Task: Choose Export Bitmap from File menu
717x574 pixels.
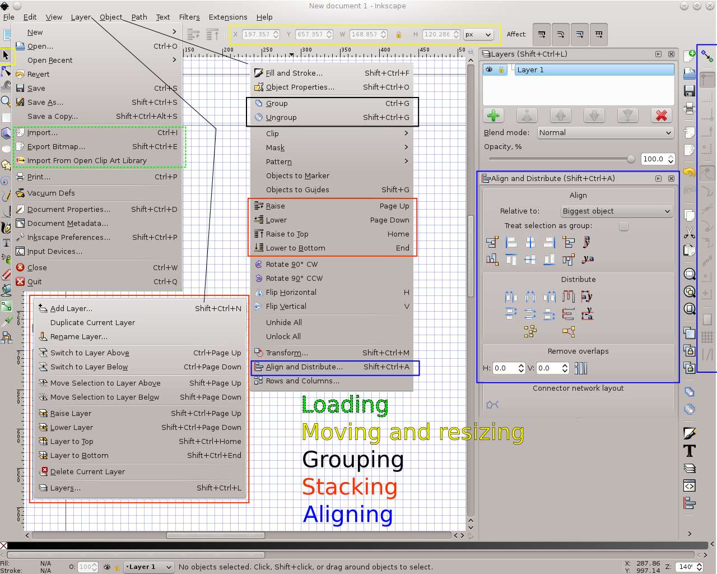Action: (x=96, y=146)
